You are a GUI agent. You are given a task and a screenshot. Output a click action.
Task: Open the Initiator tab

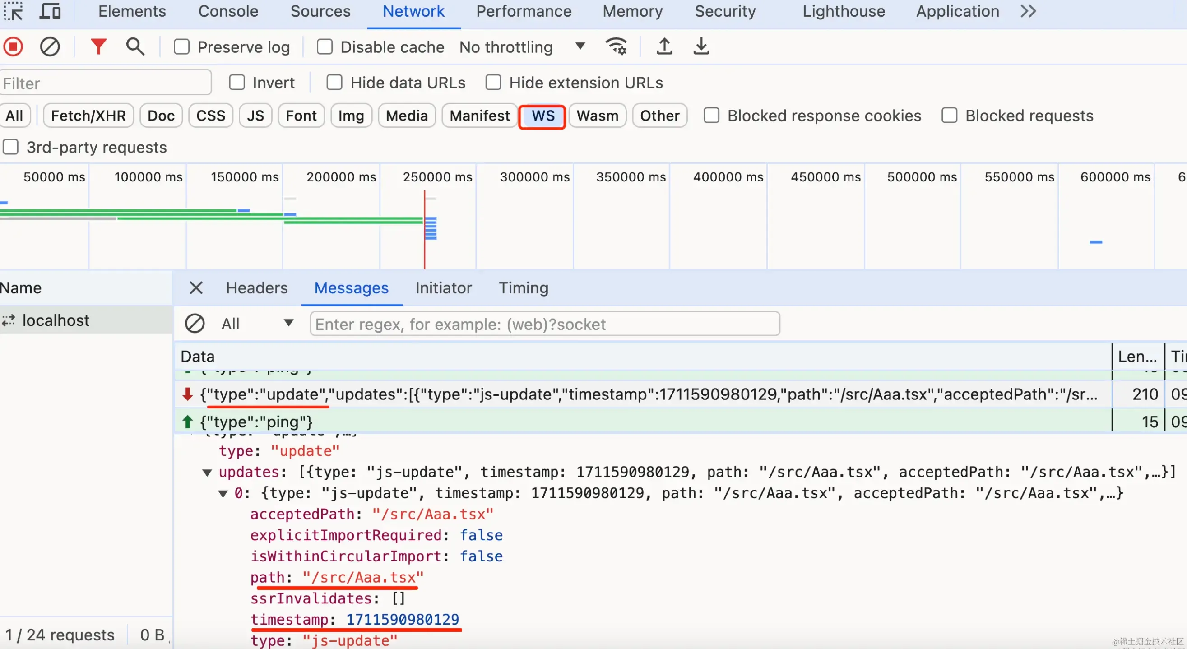[x=443, y=288]
